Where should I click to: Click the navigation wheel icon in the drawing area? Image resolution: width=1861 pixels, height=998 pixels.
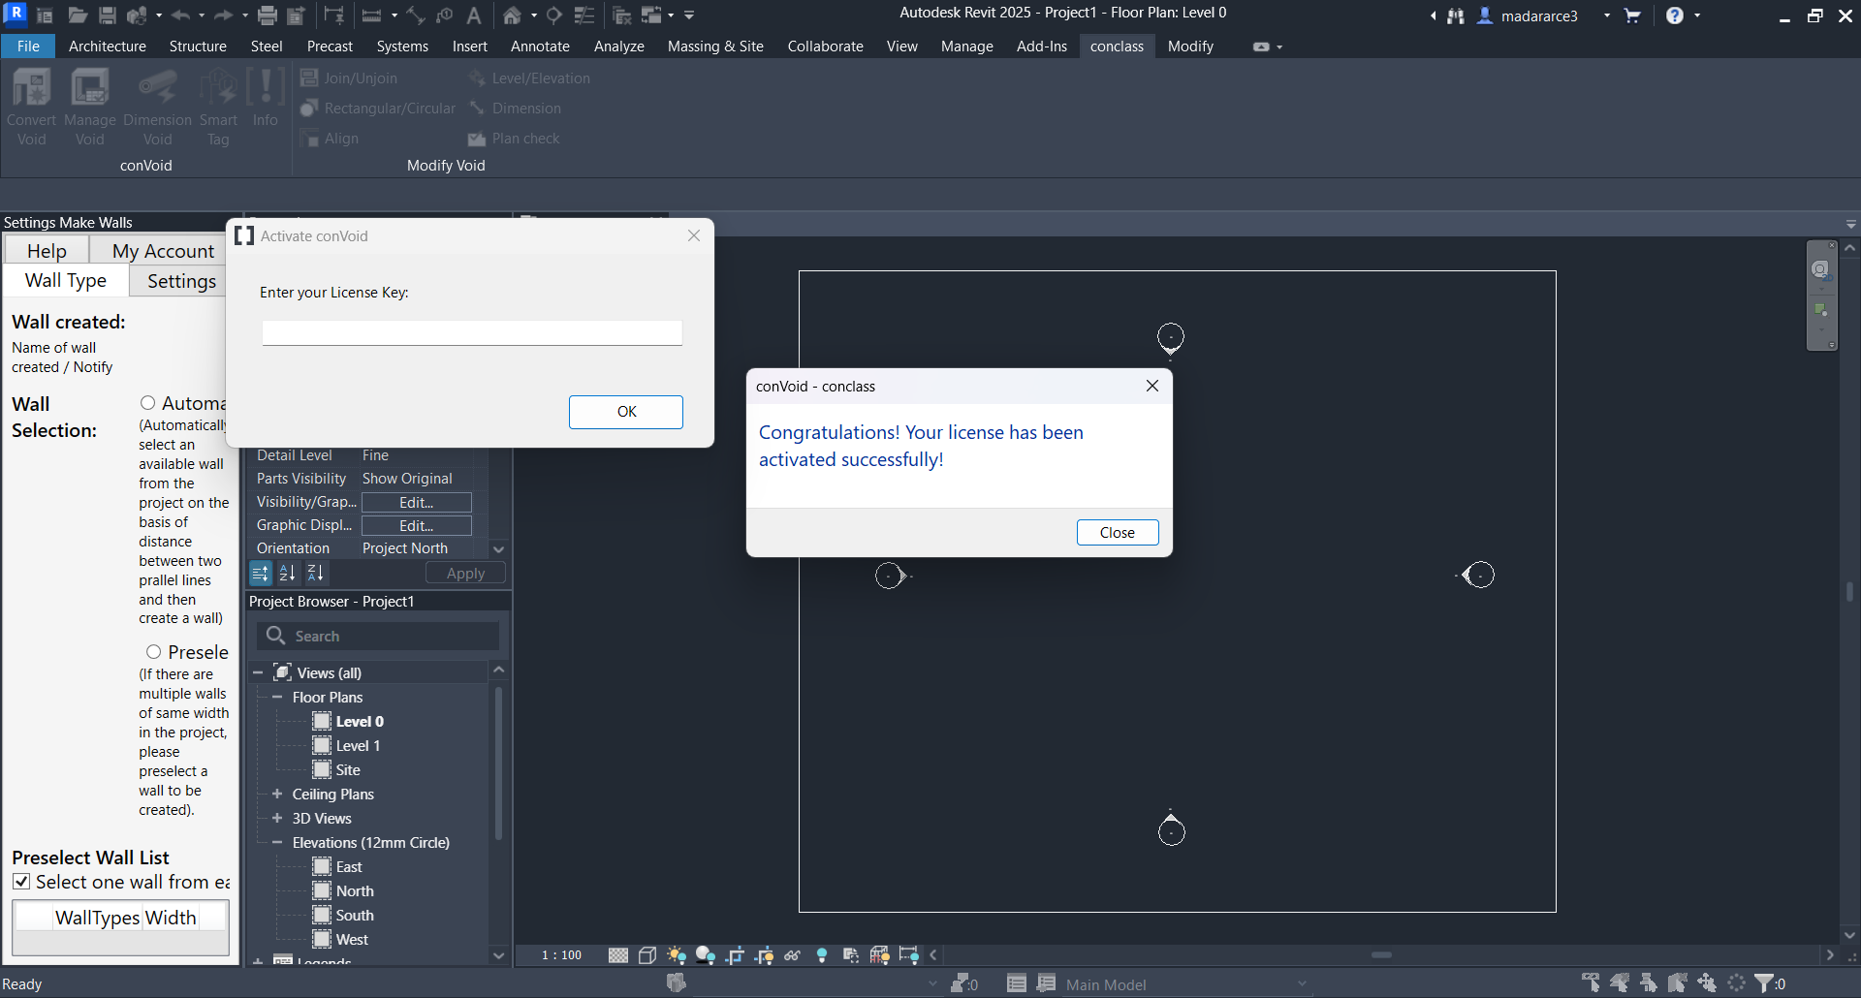coord(1821,269)
